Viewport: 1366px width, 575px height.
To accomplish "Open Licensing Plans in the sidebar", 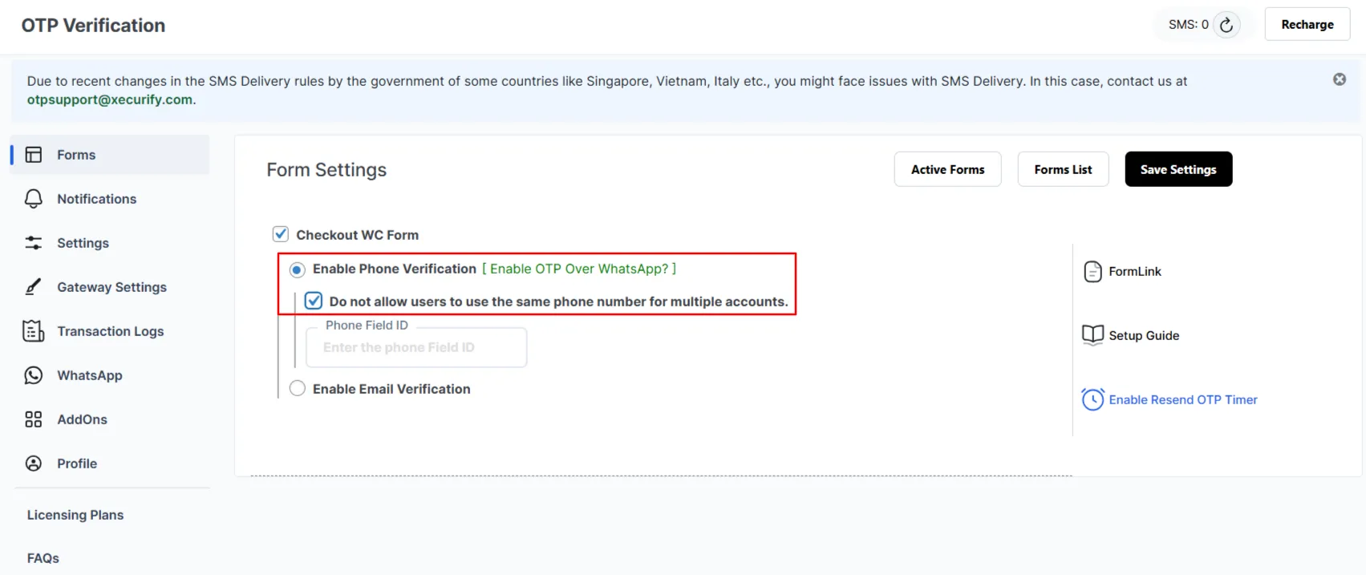I will [75, 515].
